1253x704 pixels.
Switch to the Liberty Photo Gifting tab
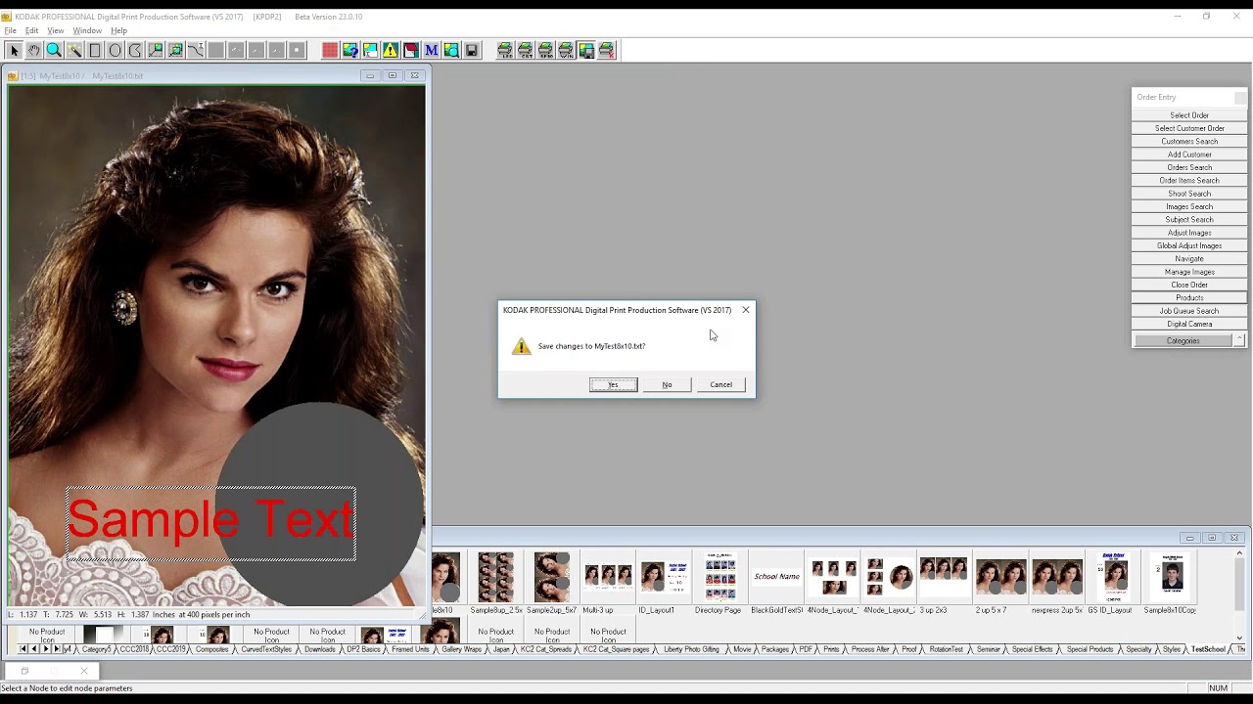[x=691, y=649]
